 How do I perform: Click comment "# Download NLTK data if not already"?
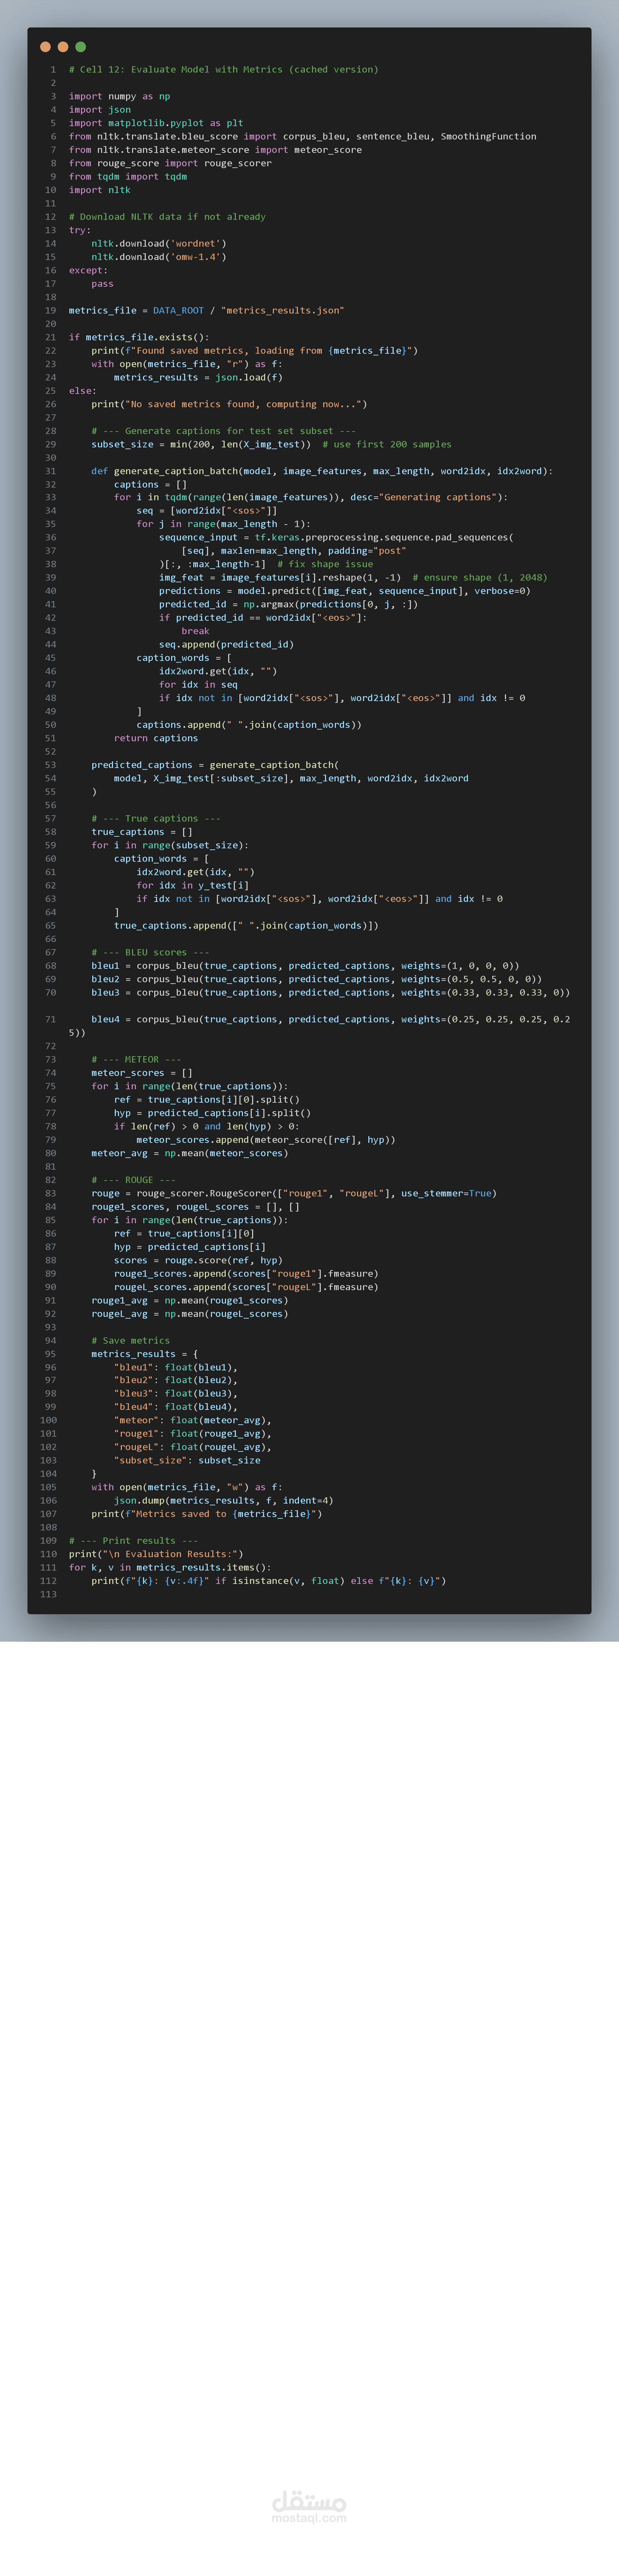[x=167, y=217]
